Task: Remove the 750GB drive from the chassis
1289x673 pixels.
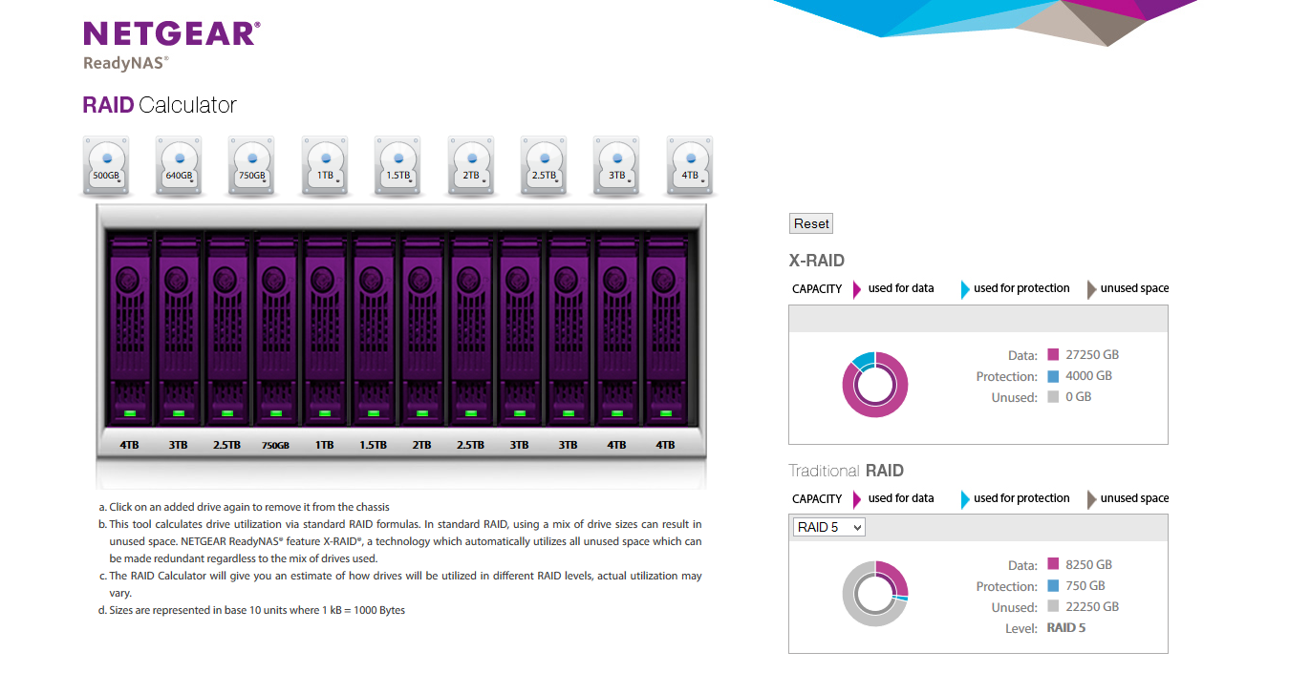Action: [x=276, y=329]
